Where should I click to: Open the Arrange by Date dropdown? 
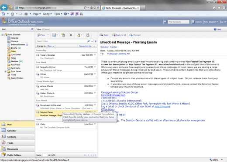(51, 46)
